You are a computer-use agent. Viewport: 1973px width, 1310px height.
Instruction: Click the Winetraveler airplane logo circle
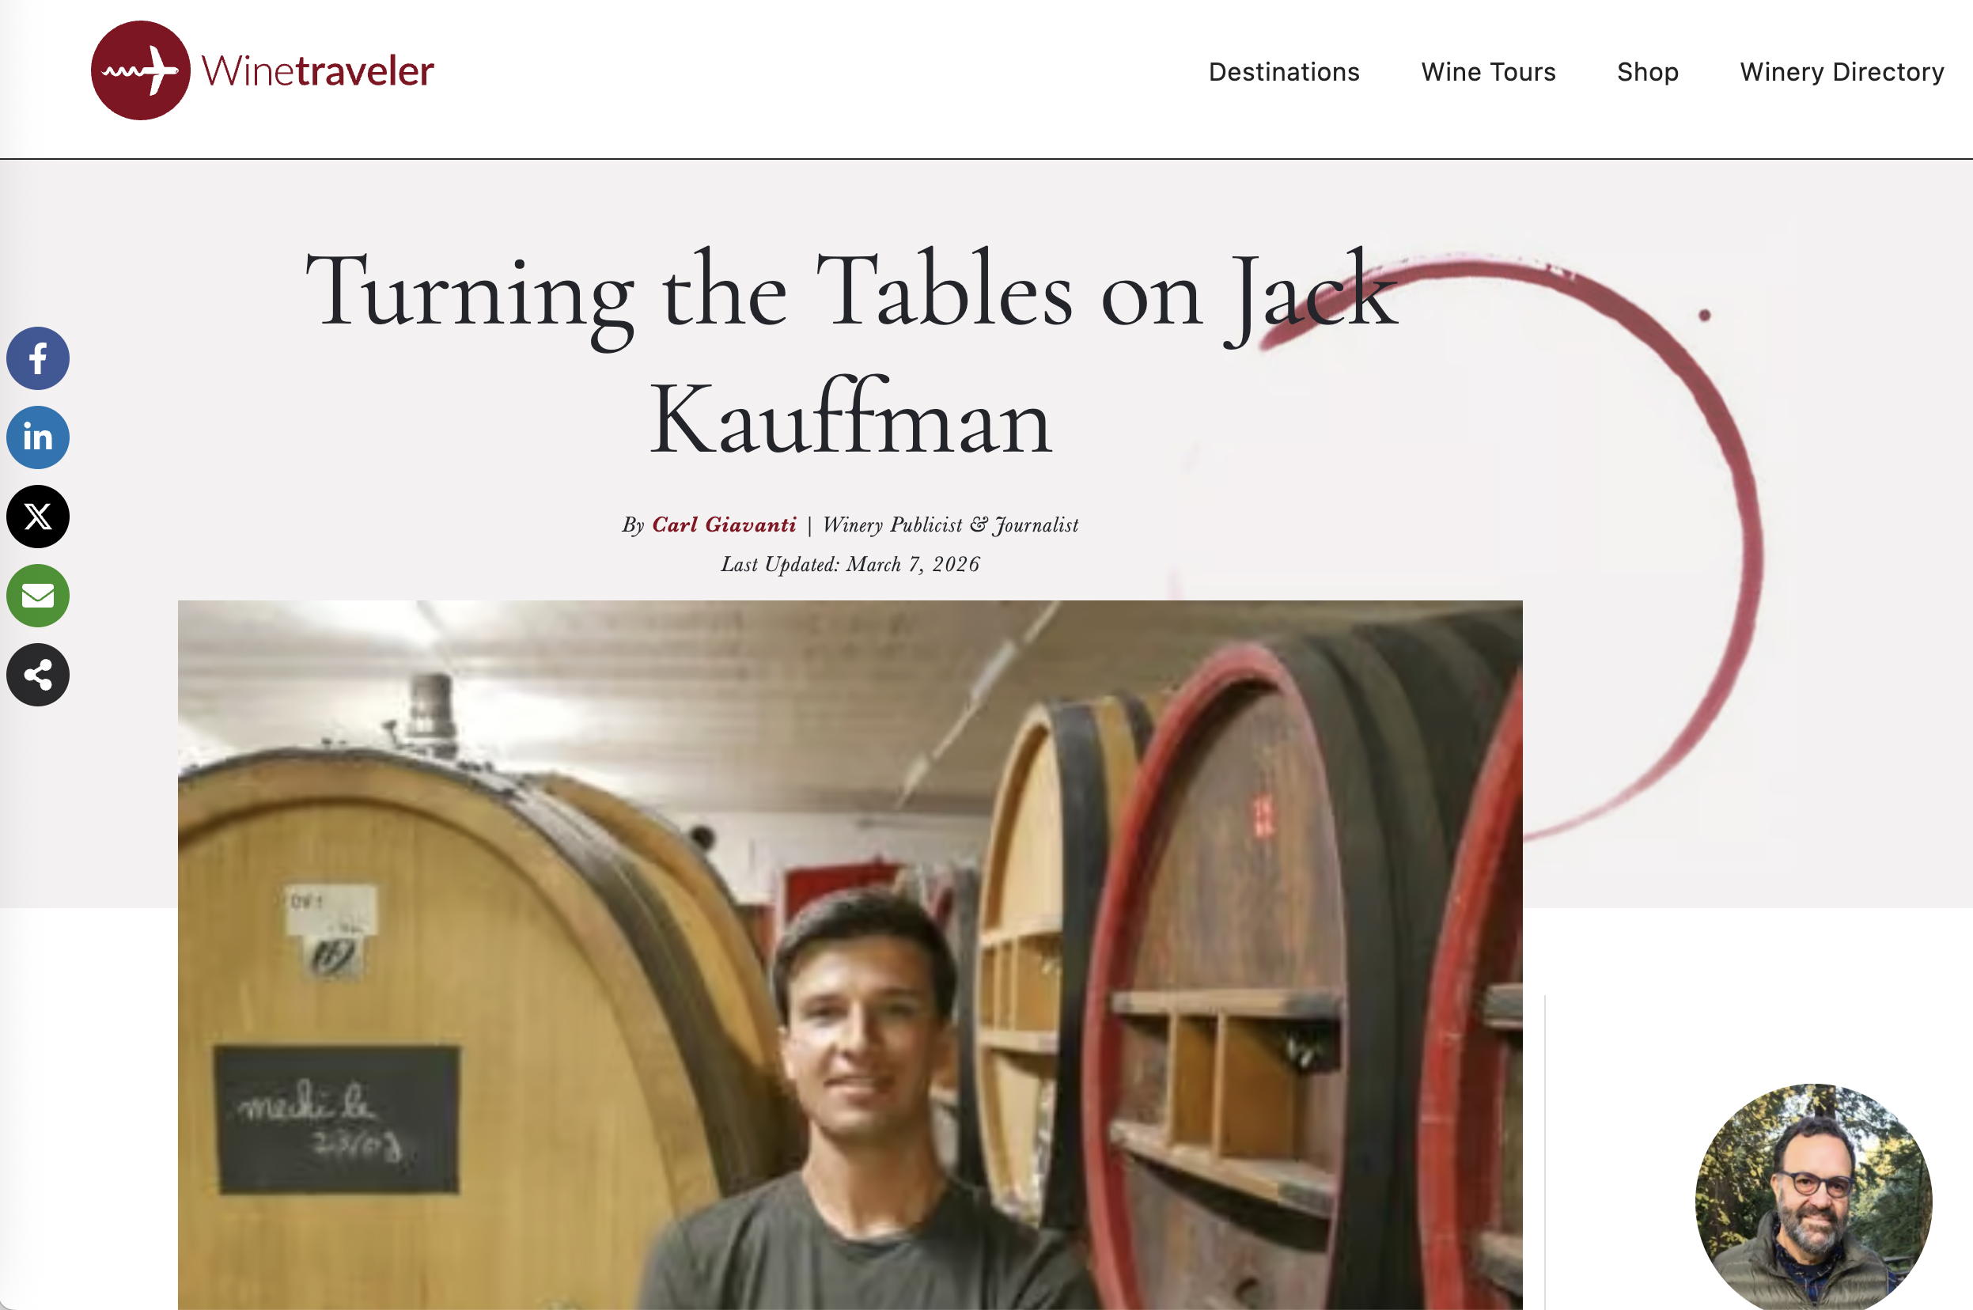(140, 70)
